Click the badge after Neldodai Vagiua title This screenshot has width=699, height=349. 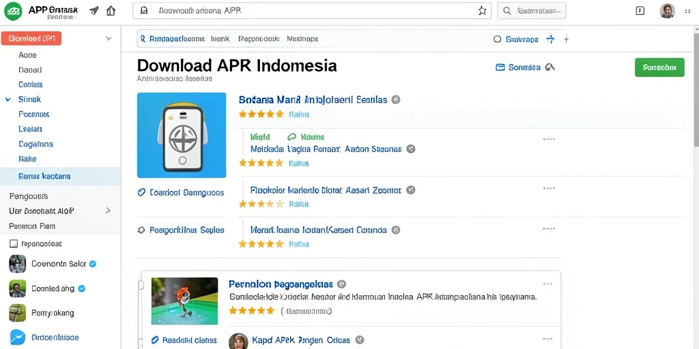[x=411, y=149]
